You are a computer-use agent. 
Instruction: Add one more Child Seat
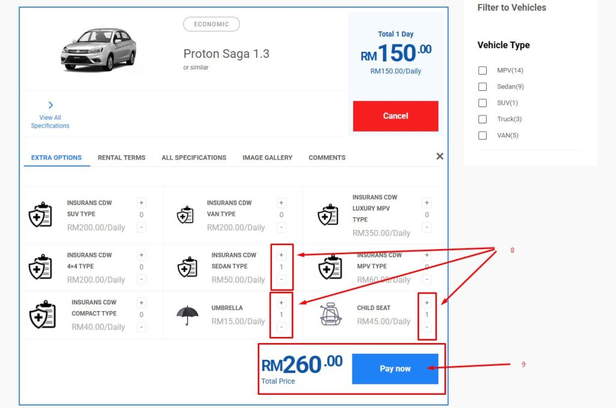pyautogui.click(x=427, y=303)
